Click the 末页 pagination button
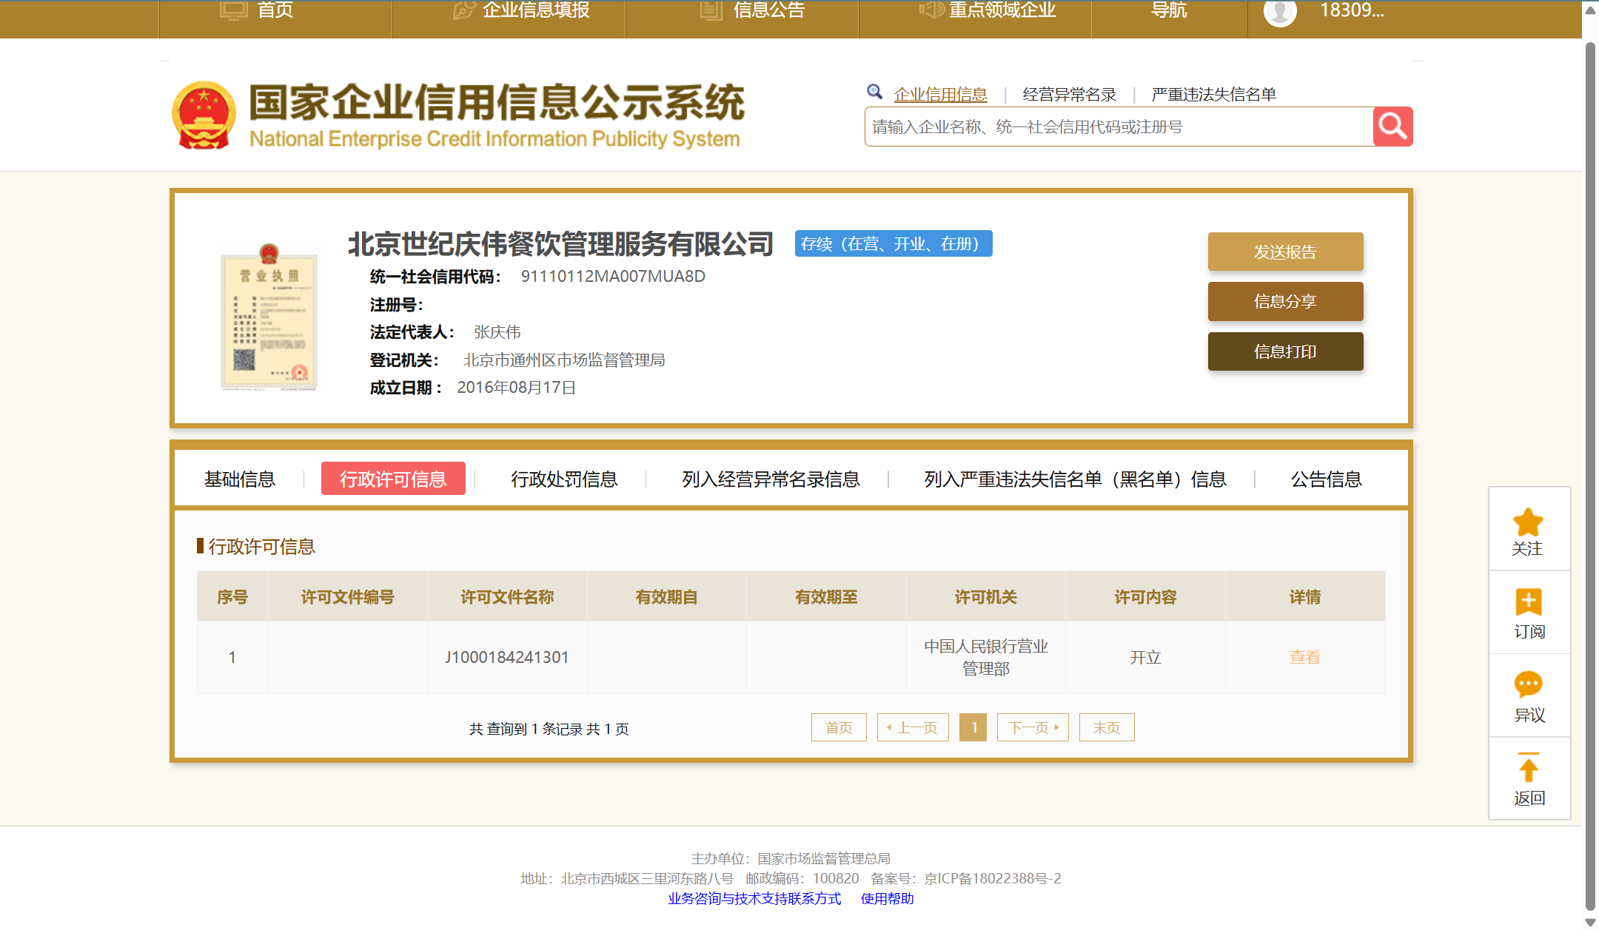This screenshot has height=930, width=1599. click(1107, 727)
